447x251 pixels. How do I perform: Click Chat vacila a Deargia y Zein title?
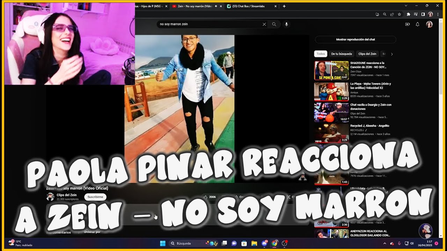371,107
